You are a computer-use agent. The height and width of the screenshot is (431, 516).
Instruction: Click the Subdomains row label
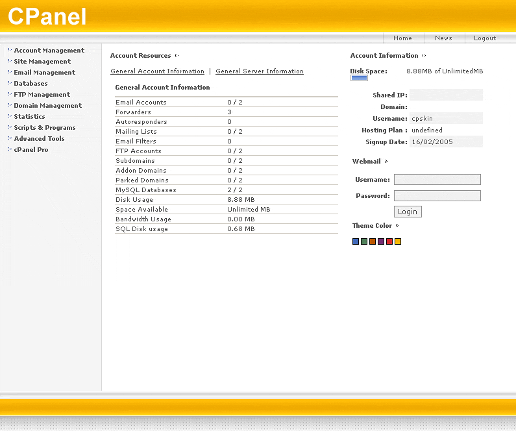(135, 160)
